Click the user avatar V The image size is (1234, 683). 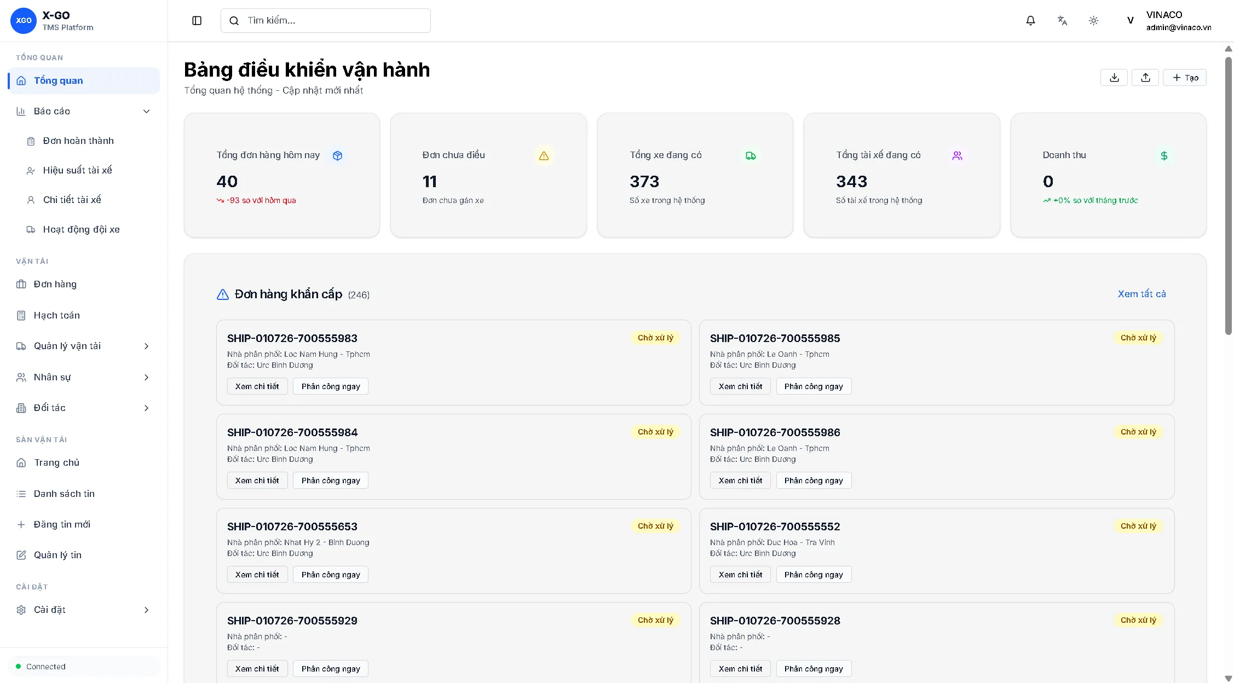(1130, 21)
